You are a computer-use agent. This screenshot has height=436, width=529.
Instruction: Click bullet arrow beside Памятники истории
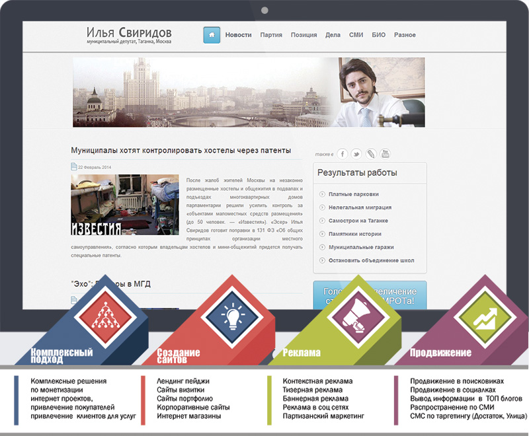click(322, 234)
